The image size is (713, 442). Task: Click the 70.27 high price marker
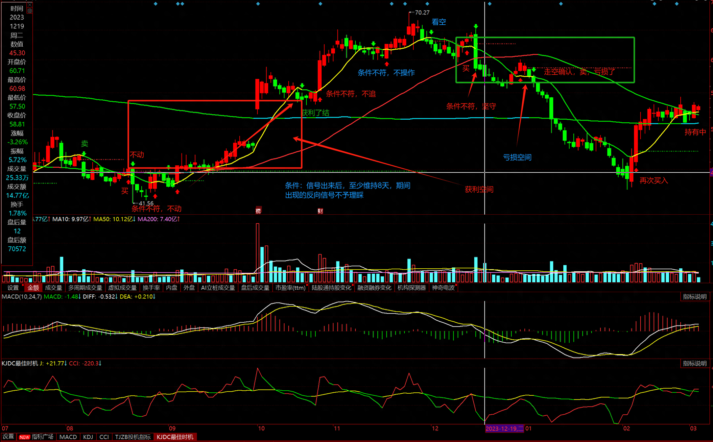point(422,12)
